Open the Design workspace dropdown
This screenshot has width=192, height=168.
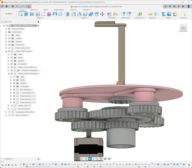9,14
